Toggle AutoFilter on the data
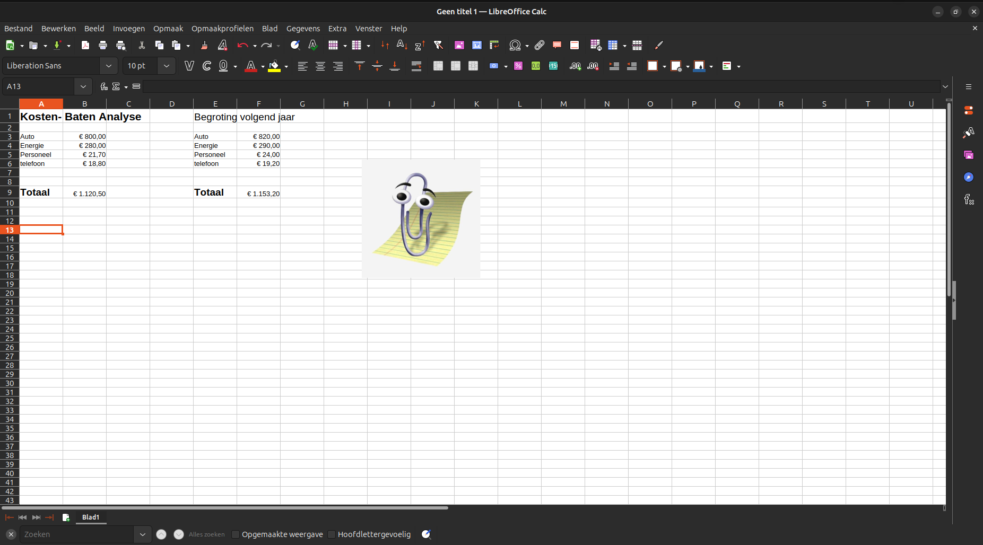983x545 pixels. [439, 45]
